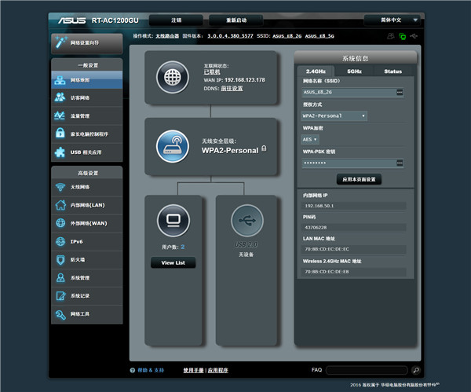471x392 pixels.
Task: Click the 已联机 connection status text
Action: [x=212, y=72]
